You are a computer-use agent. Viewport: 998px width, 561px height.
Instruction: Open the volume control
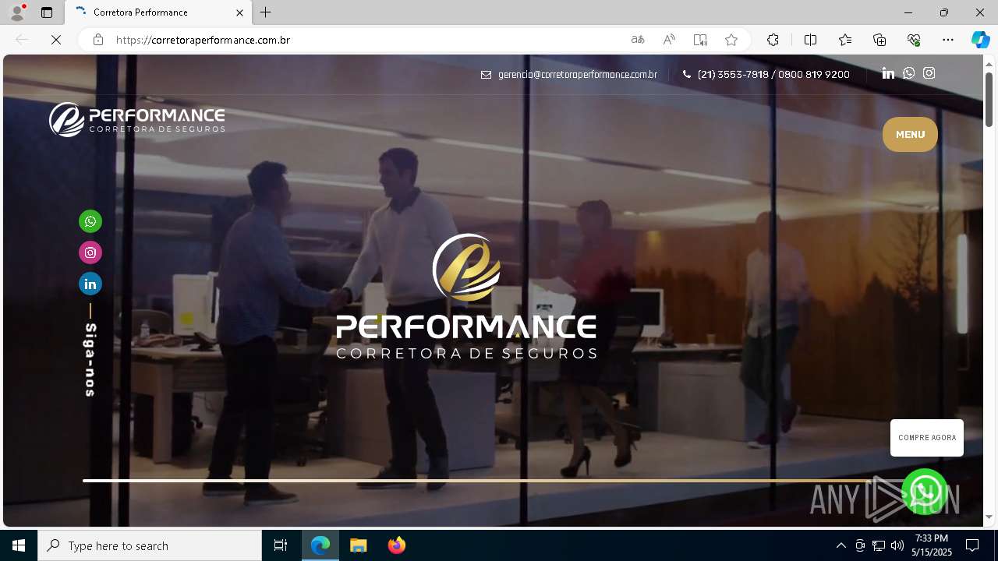[x=897, y=545]
